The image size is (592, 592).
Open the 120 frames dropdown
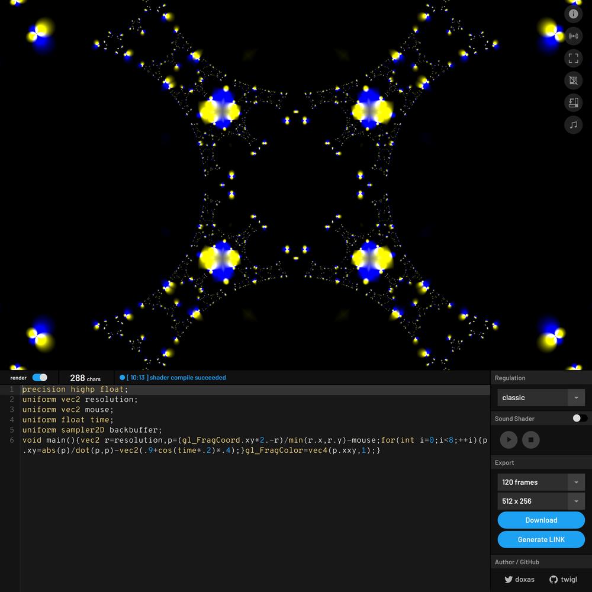pos(541,482)
